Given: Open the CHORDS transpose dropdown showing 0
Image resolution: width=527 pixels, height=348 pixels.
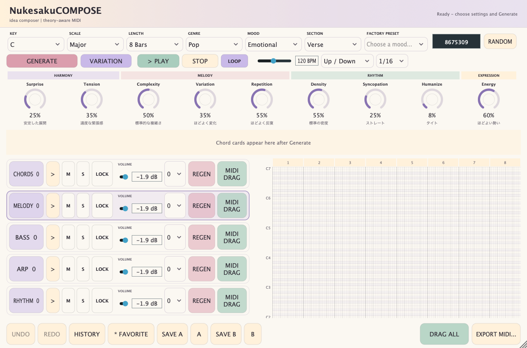Looking at the screenshot, I should pos(175,174).
